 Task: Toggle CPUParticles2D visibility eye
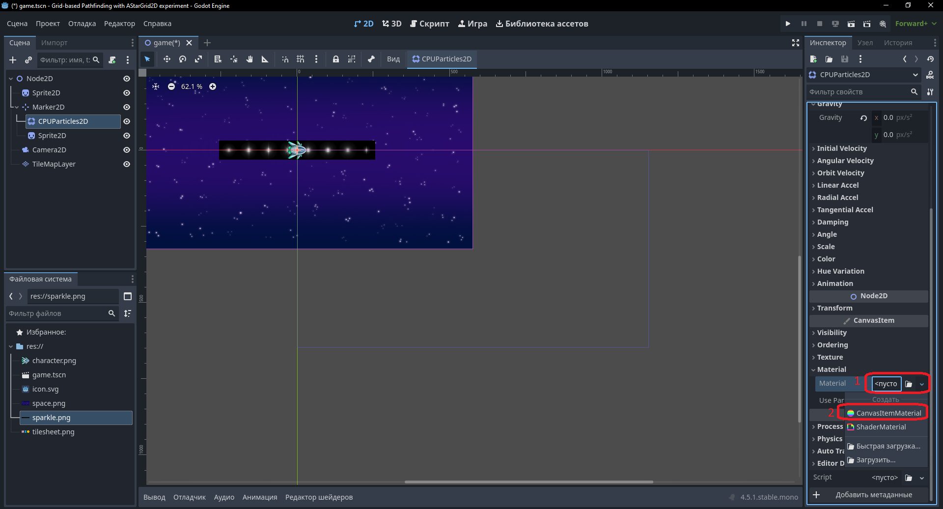coord(127,121)
